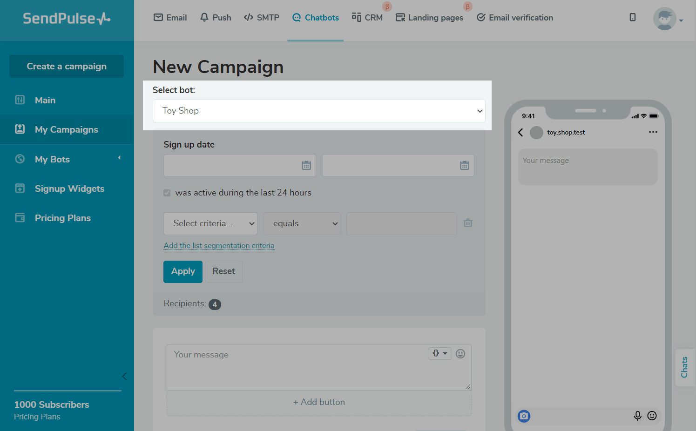This screenshot has height=431, width=696.
Task: Click 'Add the list segmentation criteria' link
Action: 219,246
